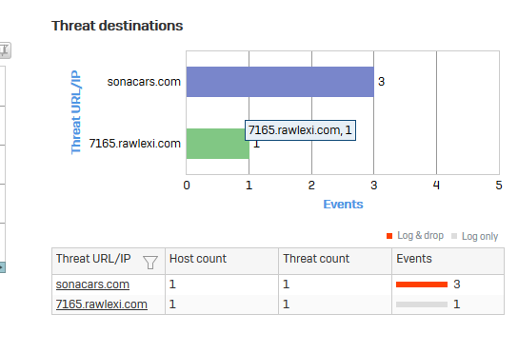518x353 pixels.
Task: Click the red events bar for sonacars.com
Action: coord(422,284)
